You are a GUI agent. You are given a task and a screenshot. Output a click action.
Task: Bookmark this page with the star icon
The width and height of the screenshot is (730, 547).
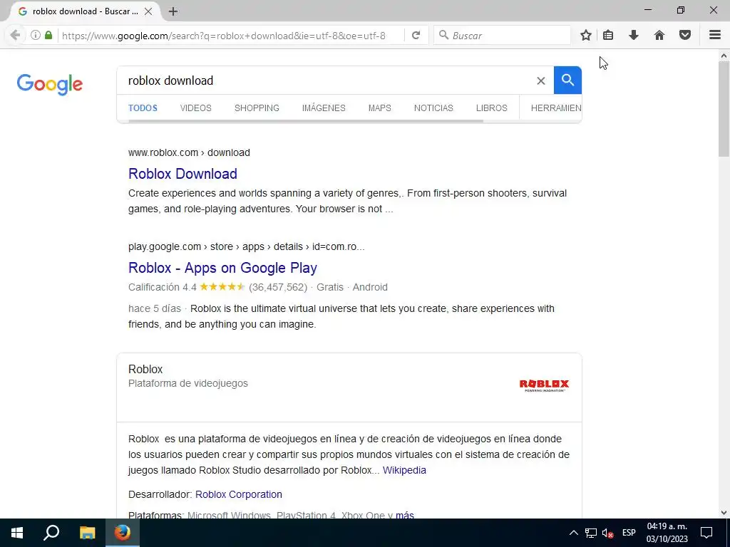pos(586,36)
